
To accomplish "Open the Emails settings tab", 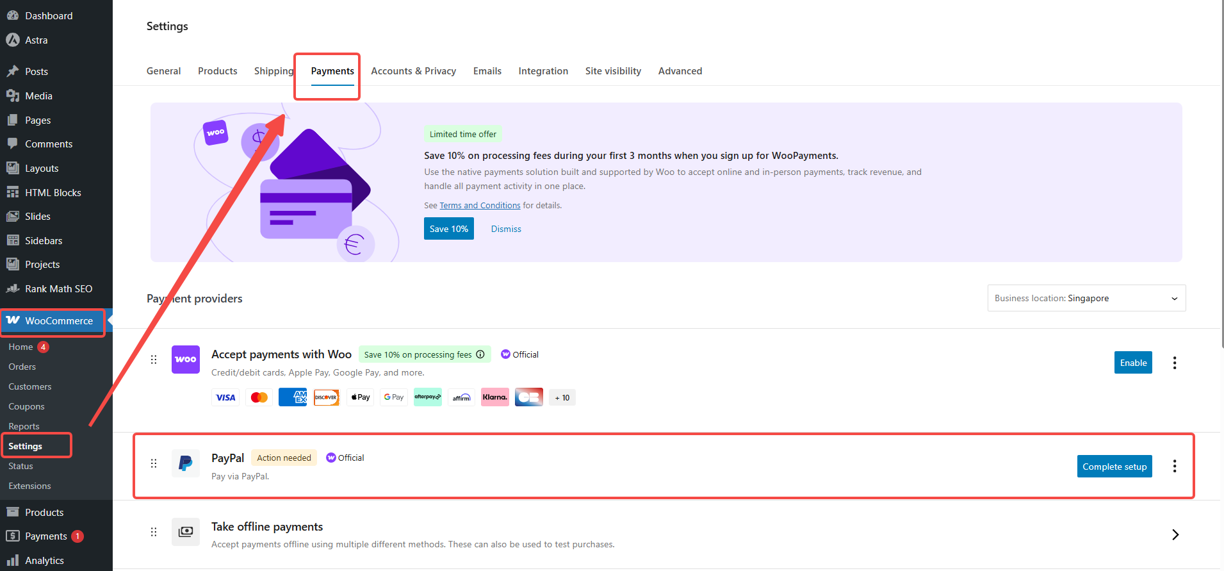I will (x=487, y=71).
